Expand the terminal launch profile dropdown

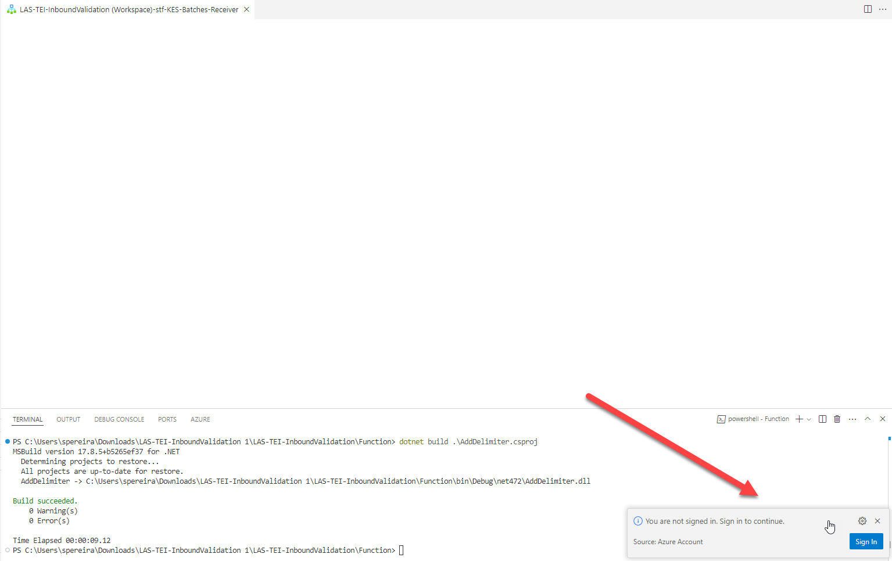(x=809, y=419)
